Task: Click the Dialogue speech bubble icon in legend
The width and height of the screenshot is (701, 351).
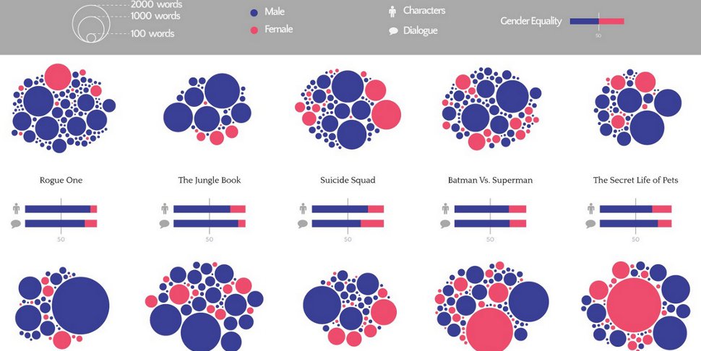Action: click(393, 31)
